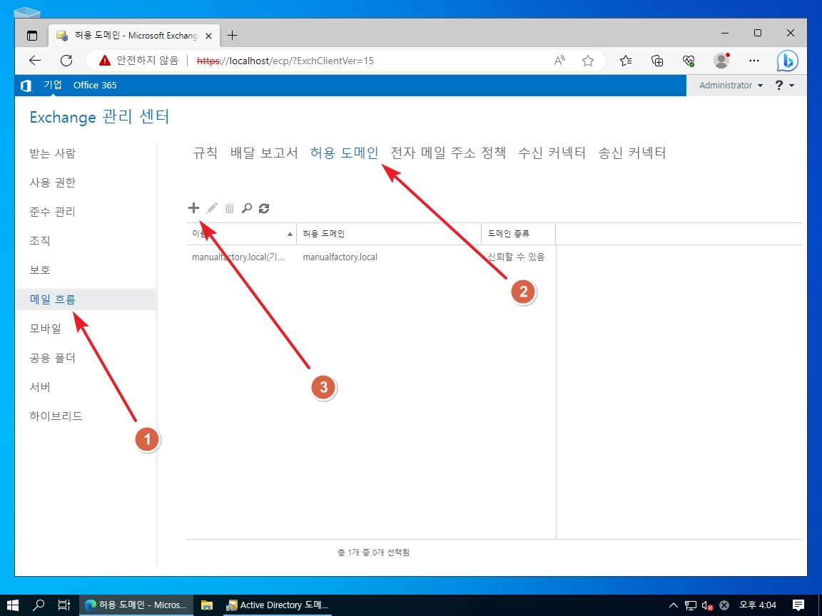
Task: Click the 신뢰할 수 있음 domain type cell
Action: (517, 257)
